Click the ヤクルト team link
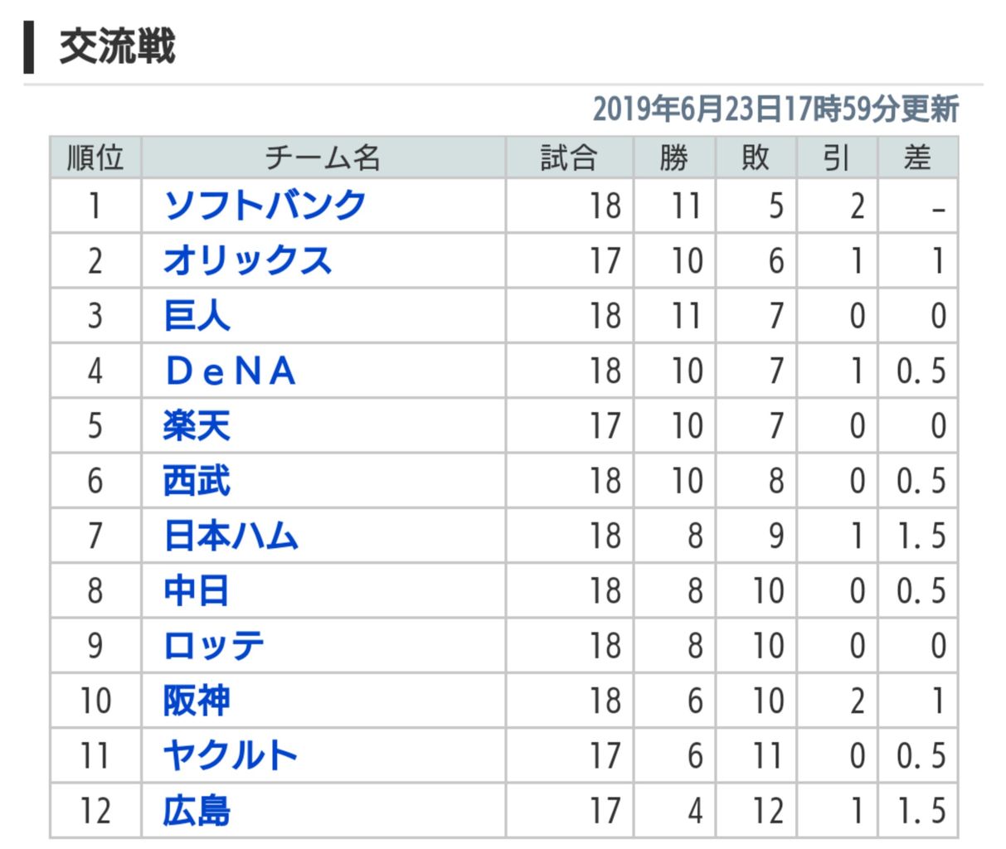 pyautogui.click(x=231, y=755)
